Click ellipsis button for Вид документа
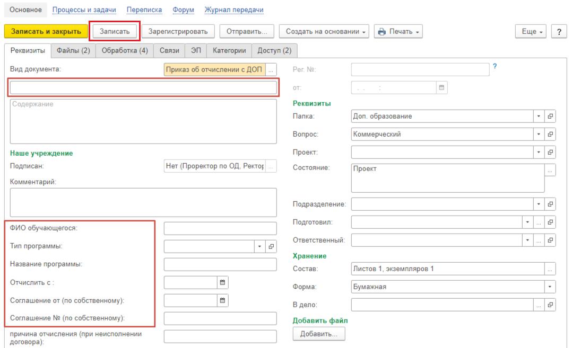This screenshot has height=348, width=572. [x=271, y=69]
